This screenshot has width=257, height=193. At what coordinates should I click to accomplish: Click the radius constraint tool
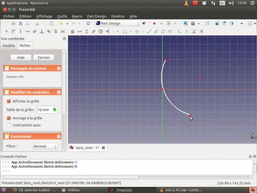coord(100,32)
